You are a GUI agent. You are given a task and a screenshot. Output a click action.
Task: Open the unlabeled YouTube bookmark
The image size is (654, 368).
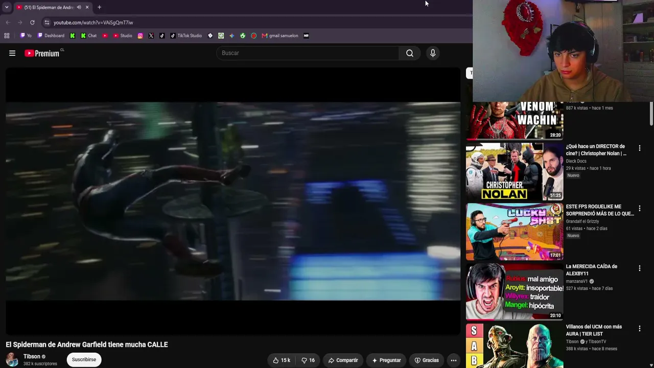tap(105, 36)
